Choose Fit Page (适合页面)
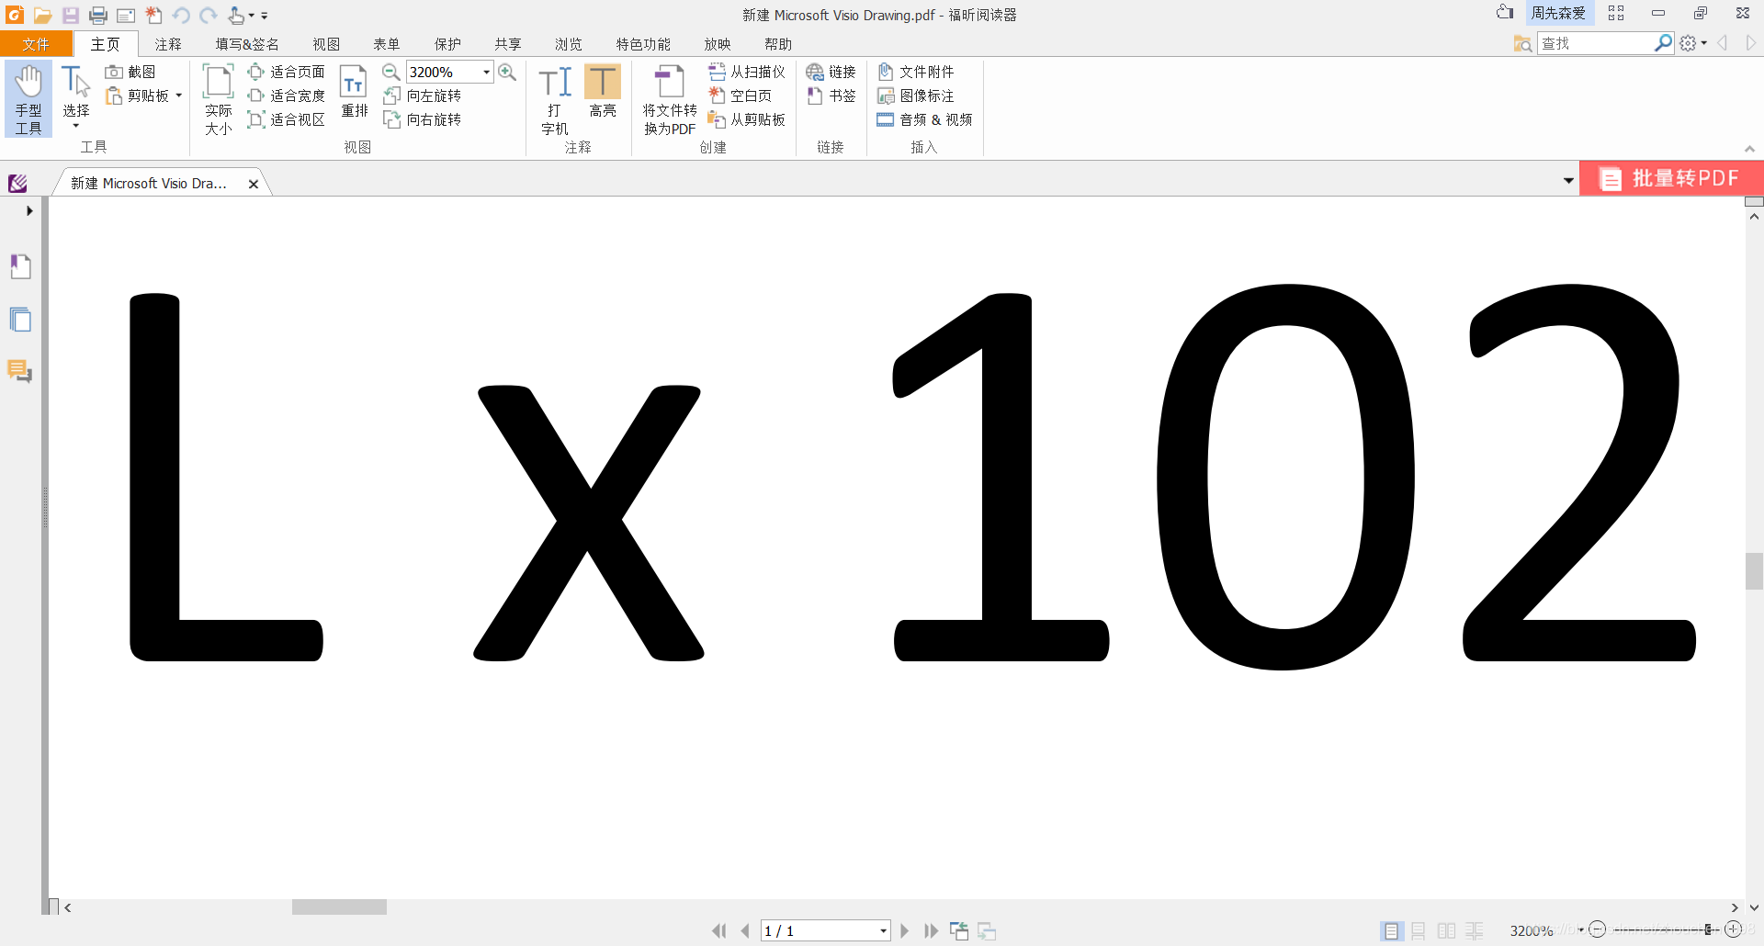The height and width of the screenshot is (946, 1764). coord(286,72)
